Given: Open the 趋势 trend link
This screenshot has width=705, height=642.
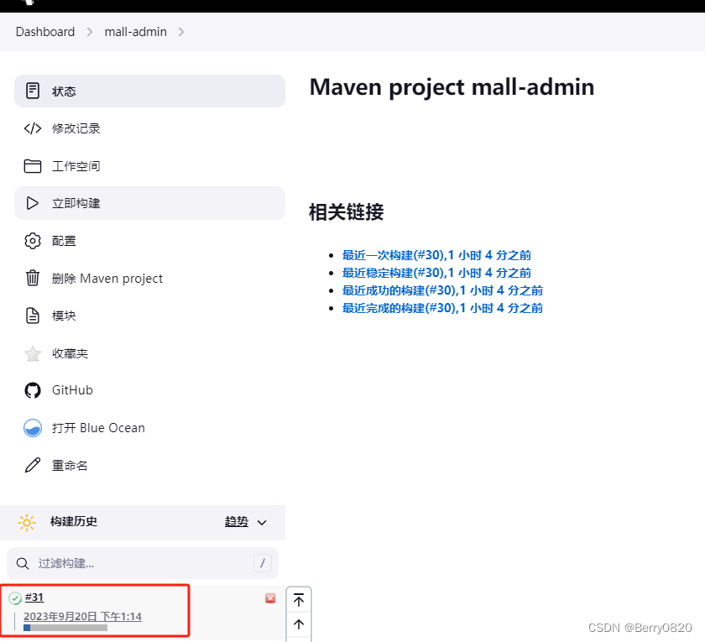Looking at the screenshot, I should coord(237,521).
